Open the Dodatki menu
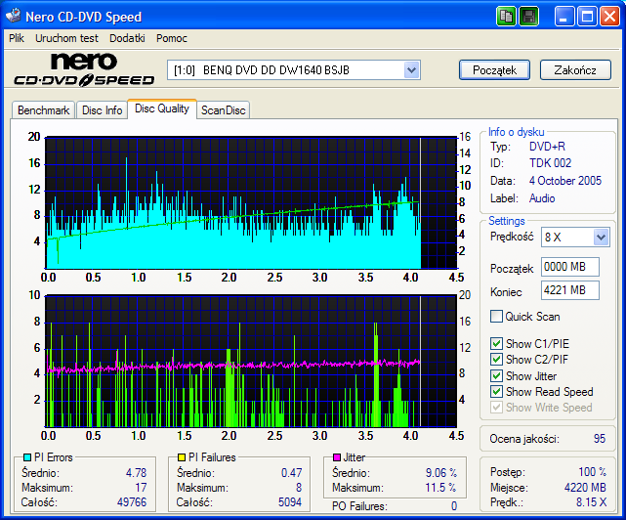626x520 pixels. click(x=127, y=38)
